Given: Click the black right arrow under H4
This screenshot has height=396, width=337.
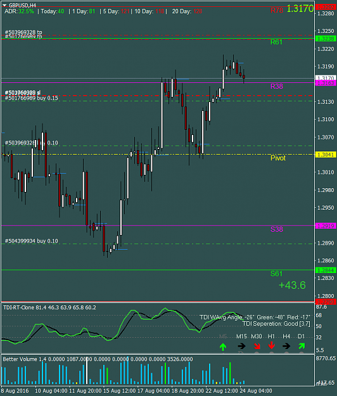Looking at the screenshot, I should point(286,346).
